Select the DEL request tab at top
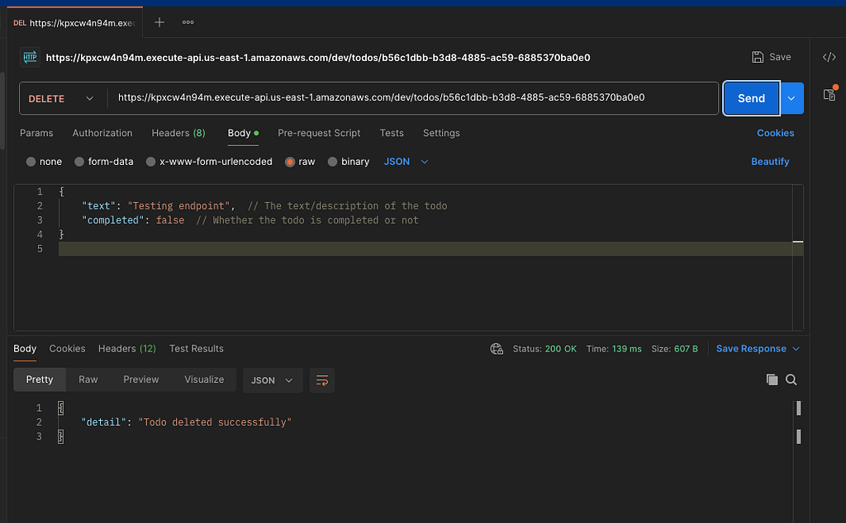The width and height of the screenshot is (846, 523). 74,22
